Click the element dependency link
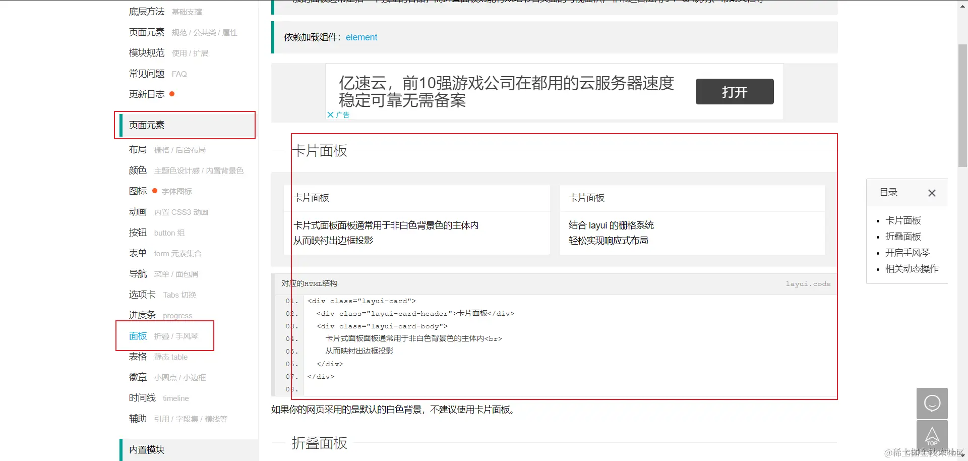The image size is (968, 461). (x=361, y=37)
